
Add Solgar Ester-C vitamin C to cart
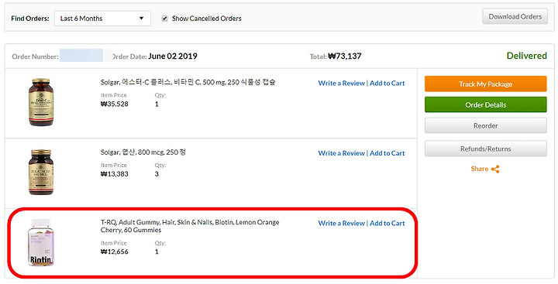[387, 83]
